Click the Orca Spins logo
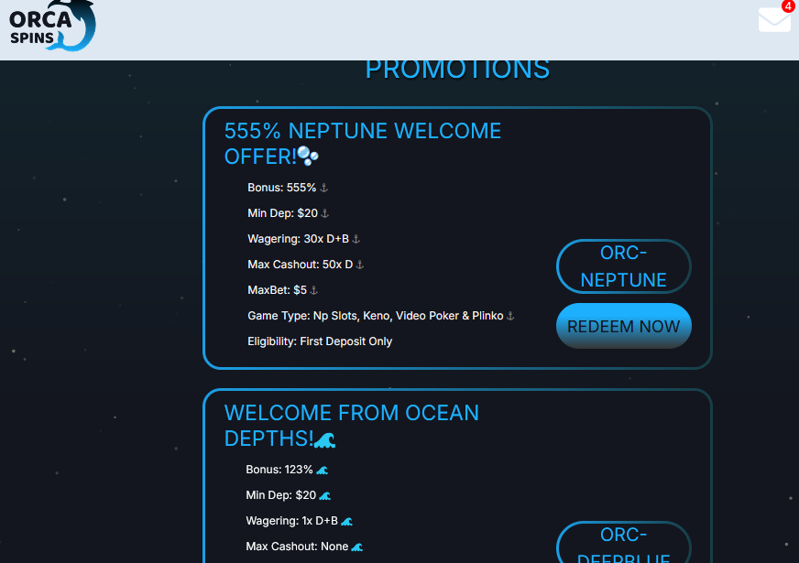The image size is (799, 563). (x=52, y=26)
